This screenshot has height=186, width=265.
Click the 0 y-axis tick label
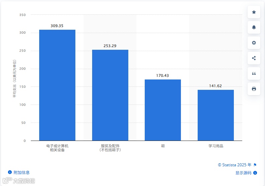pos(25,141)
